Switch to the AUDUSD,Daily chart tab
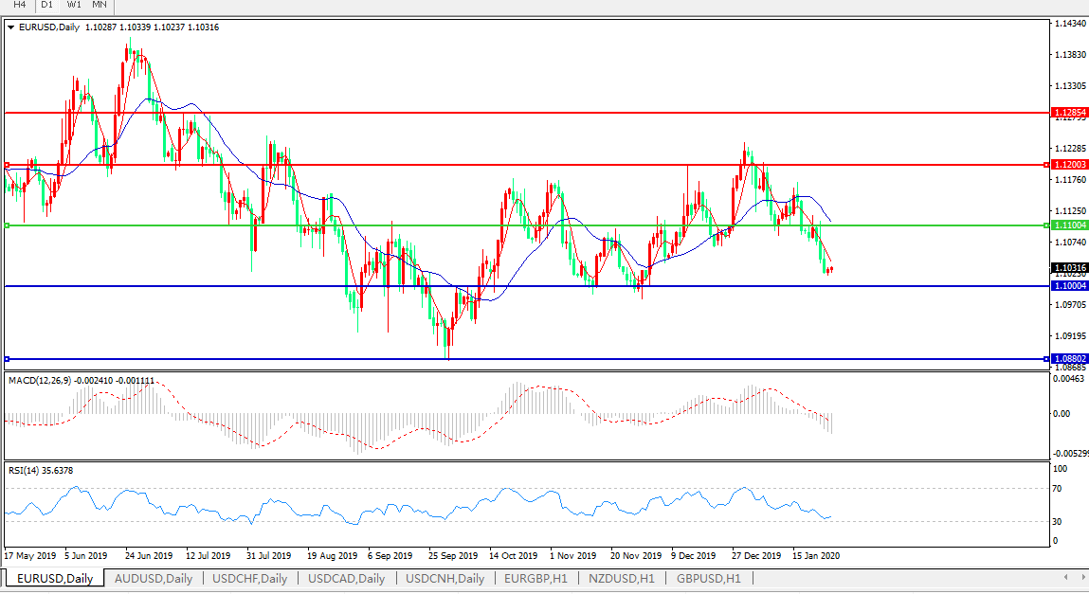Image resolution: width=1089 pixels, height=594 pixels. pos(153,578)
